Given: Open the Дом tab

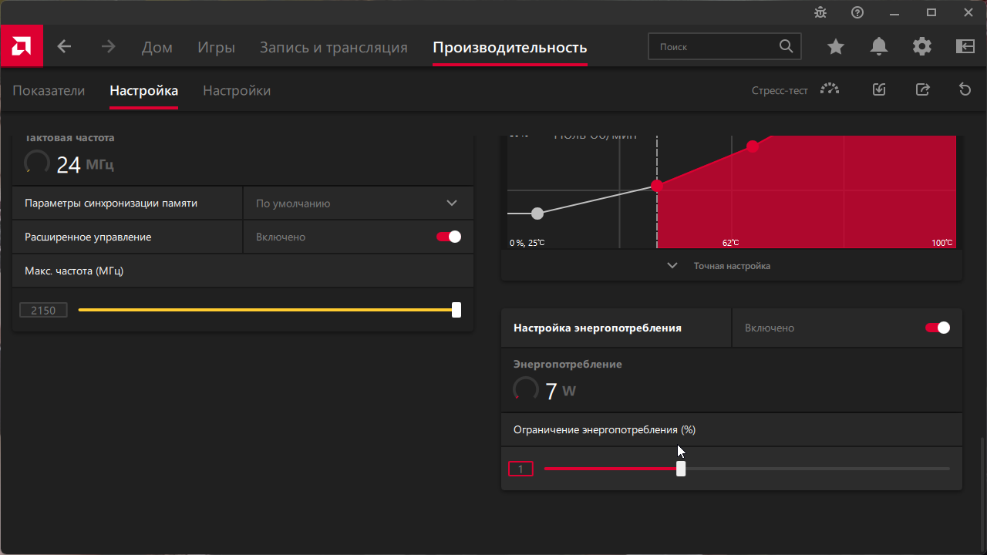Looking at the screenshot, I should 157,47.
